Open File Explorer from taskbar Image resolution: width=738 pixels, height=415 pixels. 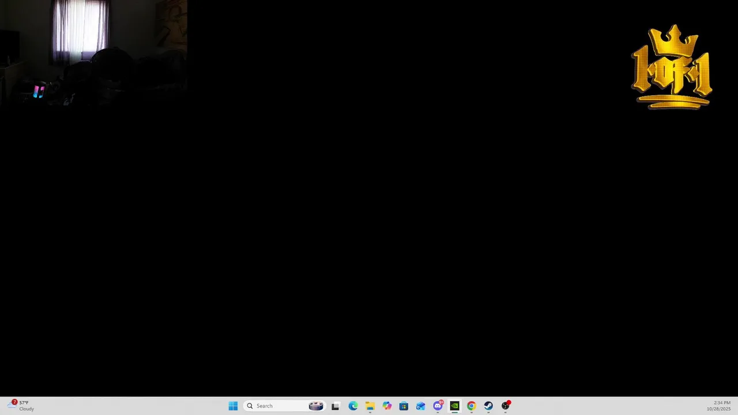point(370,406)
